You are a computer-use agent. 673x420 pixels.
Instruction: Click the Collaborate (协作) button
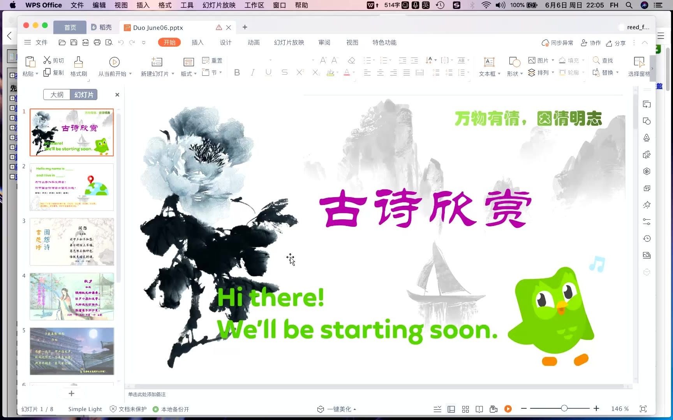[x=591, y=43]
